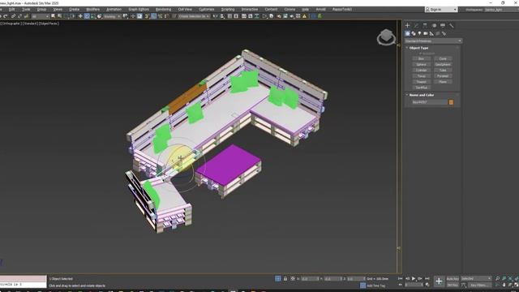Viewport: 519px width, 292px height.
Task: Click the Undo arrow in toolbar
Action: pos(1,16)
